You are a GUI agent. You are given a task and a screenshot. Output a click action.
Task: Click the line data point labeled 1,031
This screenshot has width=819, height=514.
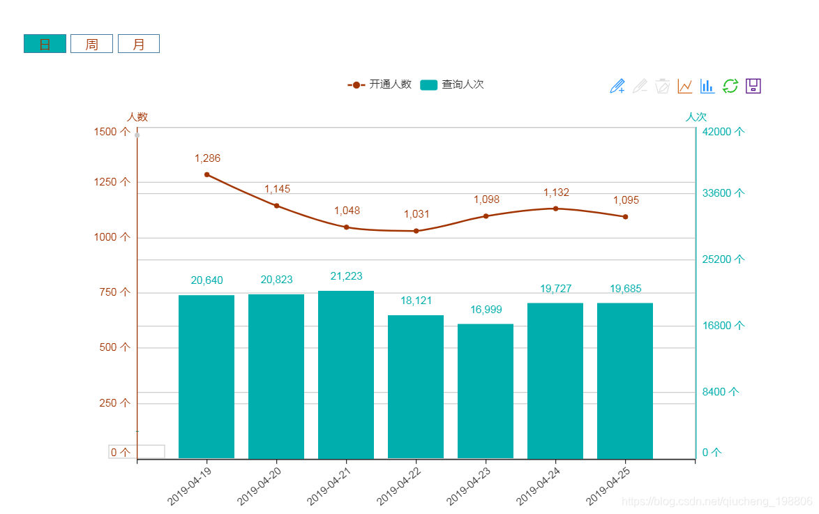click(x=416, y=231)
